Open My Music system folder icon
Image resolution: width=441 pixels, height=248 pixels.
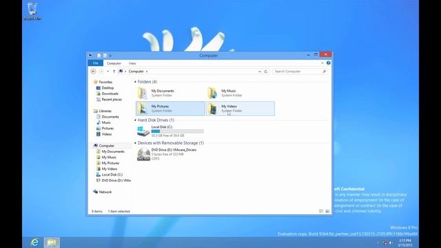coord(213,93)
